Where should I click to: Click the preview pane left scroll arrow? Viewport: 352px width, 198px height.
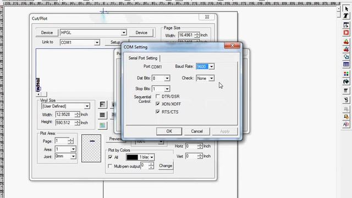point(38,94)
